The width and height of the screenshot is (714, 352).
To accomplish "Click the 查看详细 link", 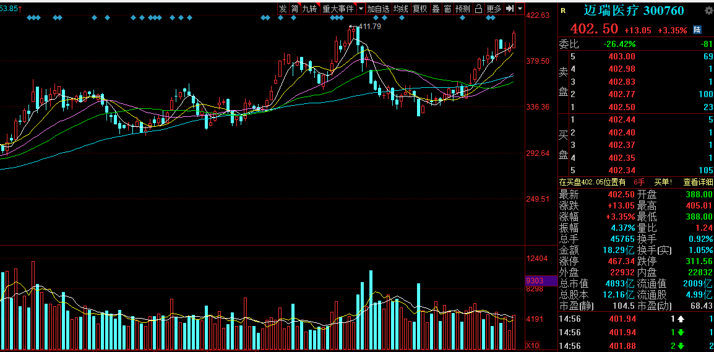I will 698,182.
